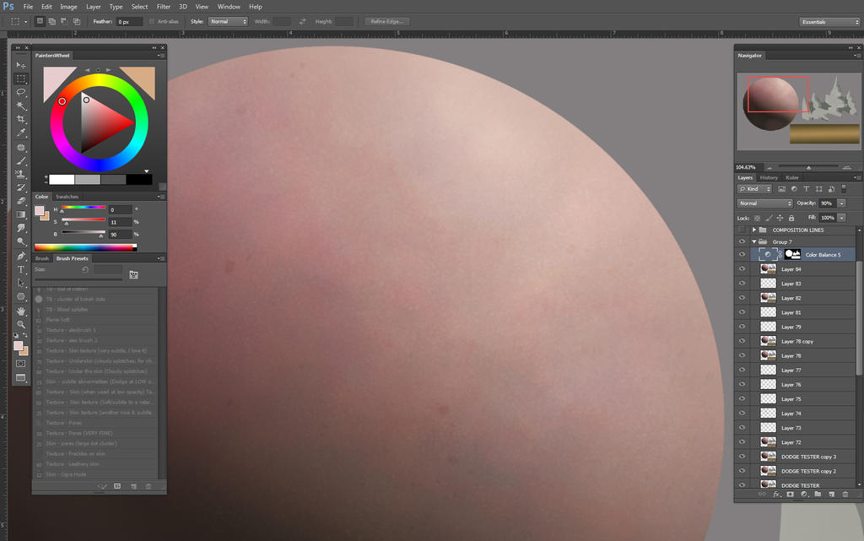864x541 pixels.
Task: Select the Magic Wand tool
Action: coord(21,105)
